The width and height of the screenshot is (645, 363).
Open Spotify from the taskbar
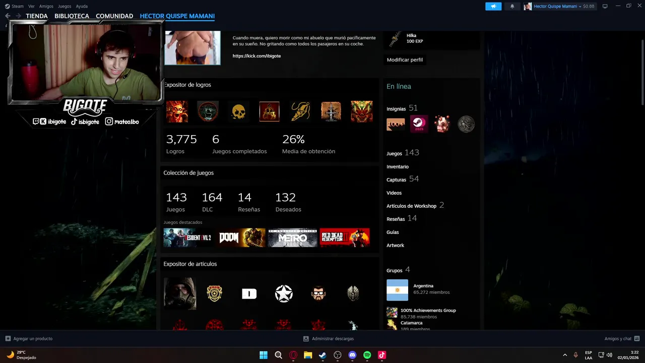(367, 355)
